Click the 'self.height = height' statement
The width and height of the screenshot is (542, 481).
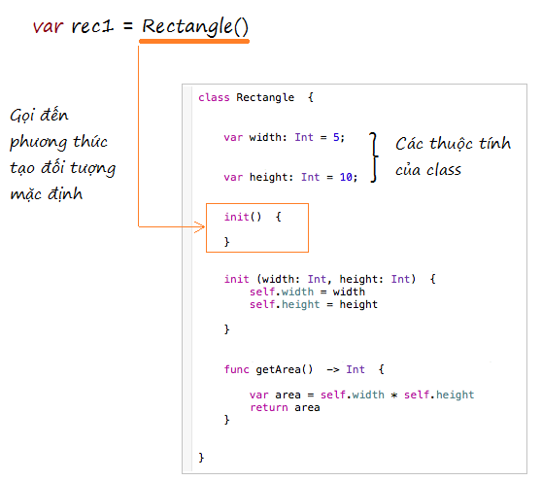point(314,305)
